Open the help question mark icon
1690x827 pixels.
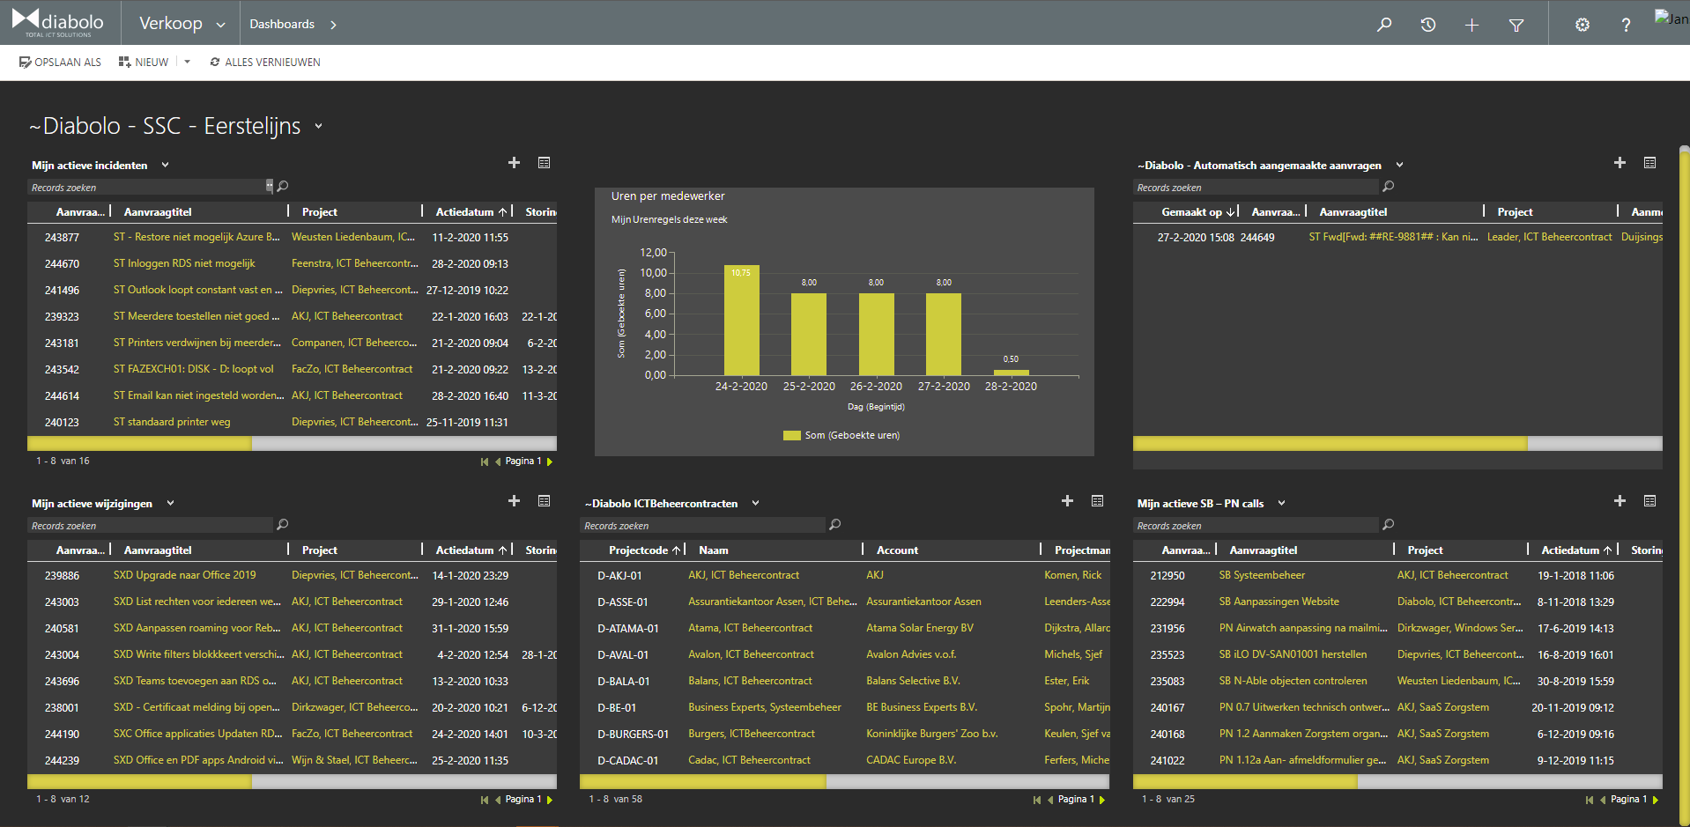(x=1626, y=25)
